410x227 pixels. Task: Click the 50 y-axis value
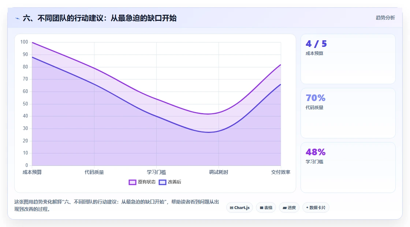[25, 104]
